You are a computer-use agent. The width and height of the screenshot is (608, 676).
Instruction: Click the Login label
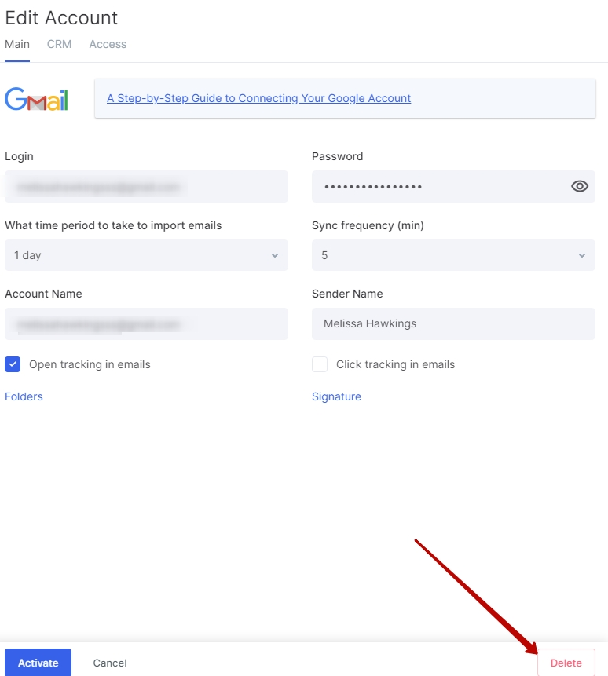[x=19, y=156]
